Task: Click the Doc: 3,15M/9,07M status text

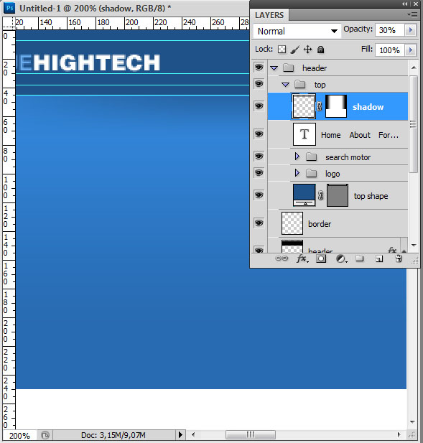Action: point(113,435)
